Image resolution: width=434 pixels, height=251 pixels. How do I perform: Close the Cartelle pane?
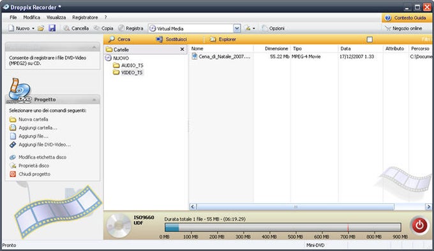[x=182, y=49]
